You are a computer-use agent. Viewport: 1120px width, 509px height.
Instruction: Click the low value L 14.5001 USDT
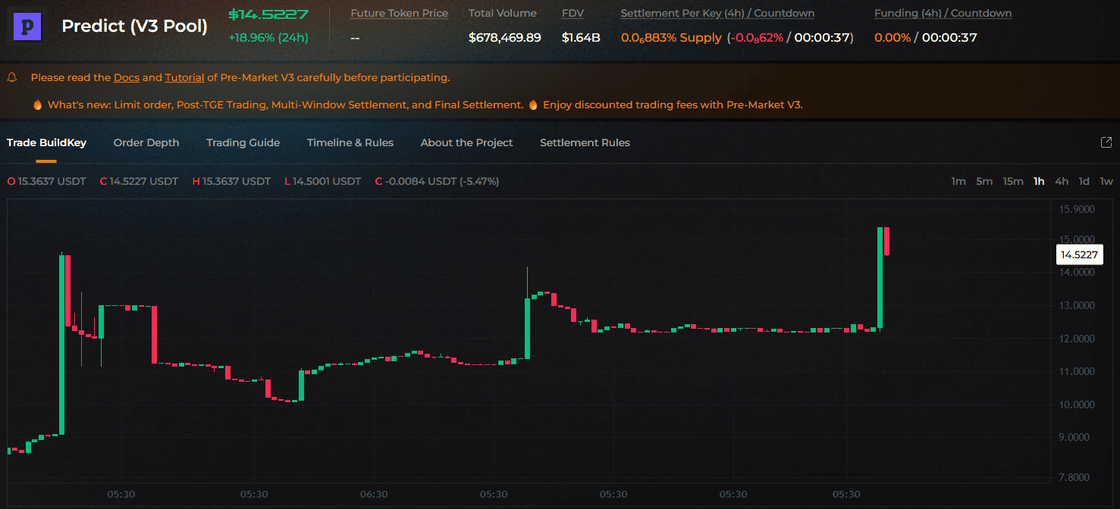[322, 181]
